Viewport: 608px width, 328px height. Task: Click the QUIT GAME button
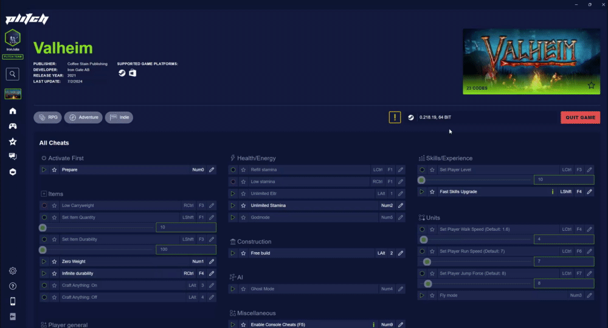(x=580, y=117)
